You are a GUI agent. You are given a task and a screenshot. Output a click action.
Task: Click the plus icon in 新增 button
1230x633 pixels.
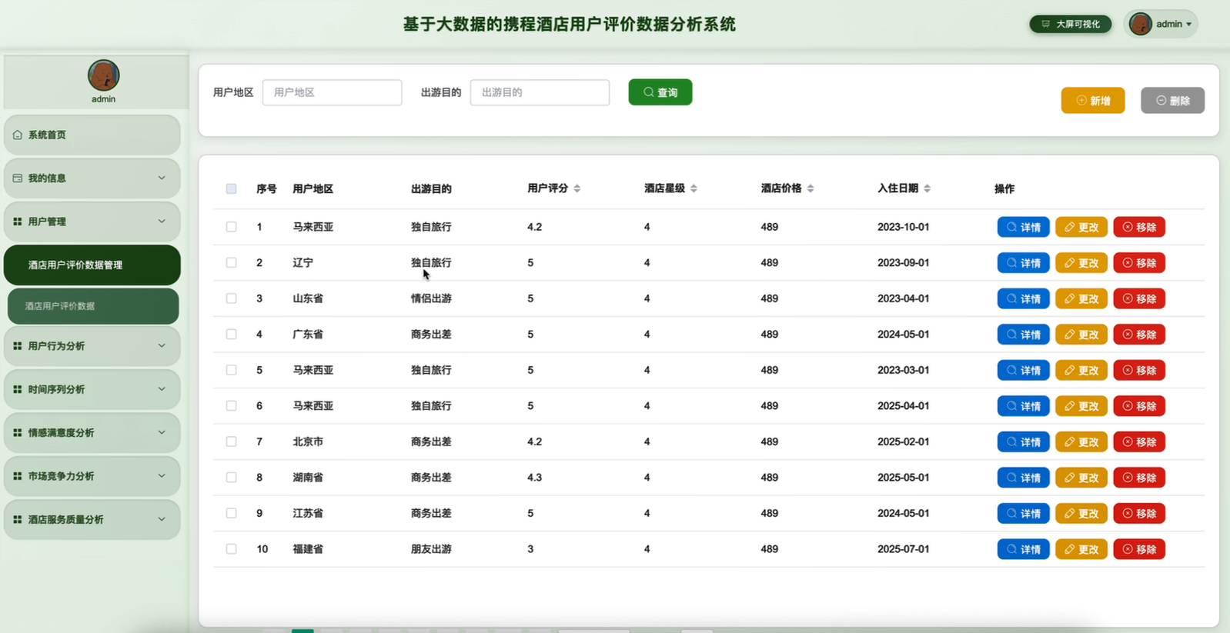point(1081,101)
